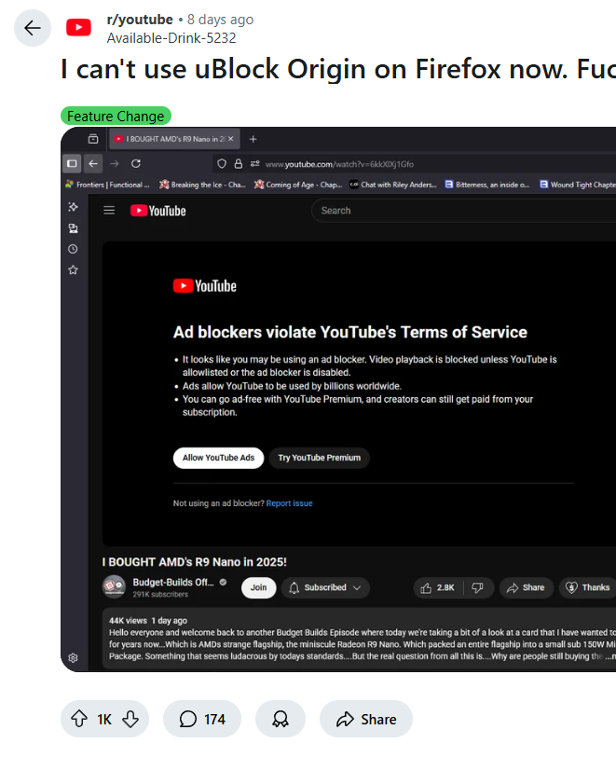Screen dimensions: 616x757
Task: Open the Bitterness, an inside bookmark
Action: pyautogui.click(x=487, y=185)
